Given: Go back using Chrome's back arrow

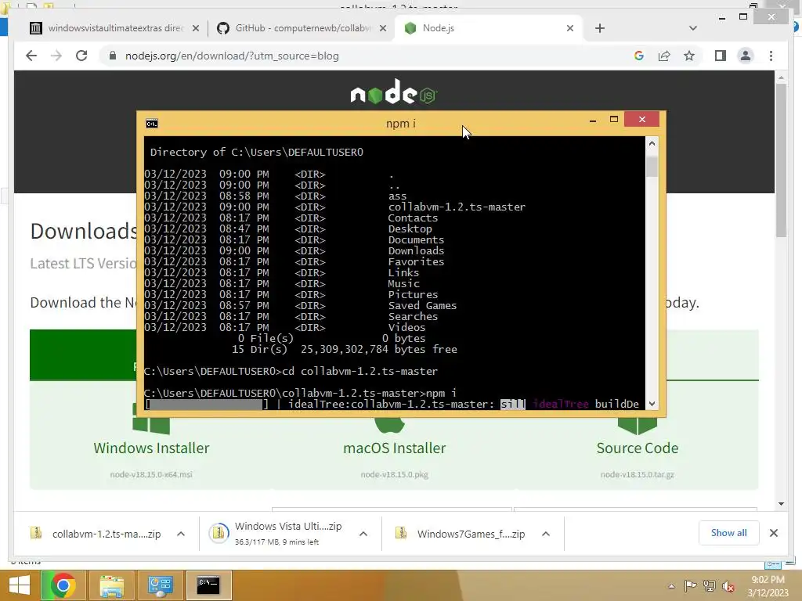Looking at the screenshot, I should [x=31, y=56].
